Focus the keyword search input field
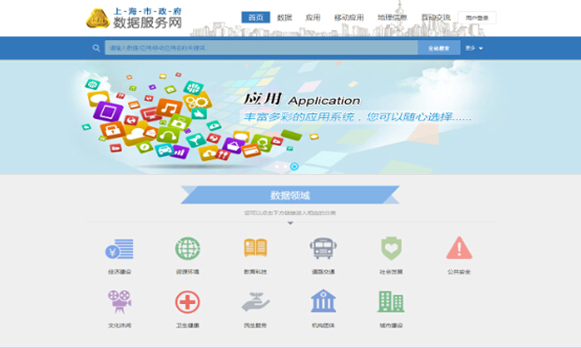The image size is (581, 348). tap(261, 48)
